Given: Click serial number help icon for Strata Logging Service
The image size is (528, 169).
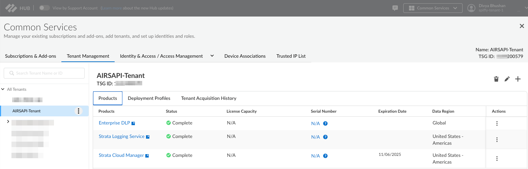Looking at the screenshot, I should click(325, 137).
